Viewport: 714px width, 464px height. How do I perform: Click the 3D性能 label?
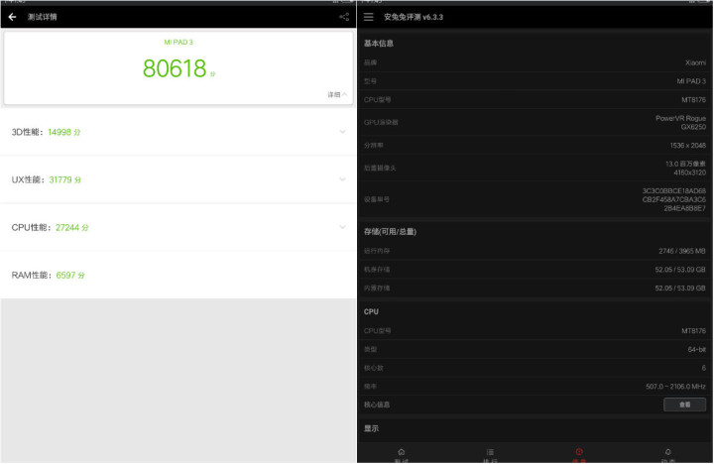[27, 132]
